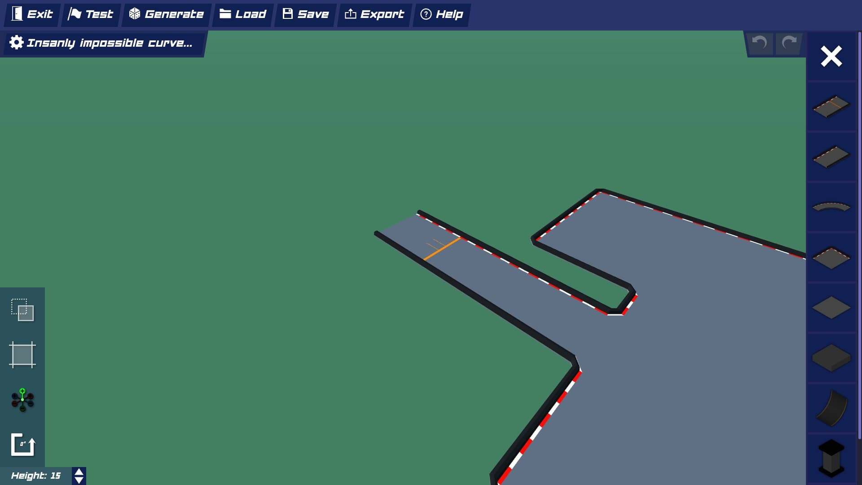Select the straight road with curbs piece
862x485 pixels.
click(x=831, y=157)
